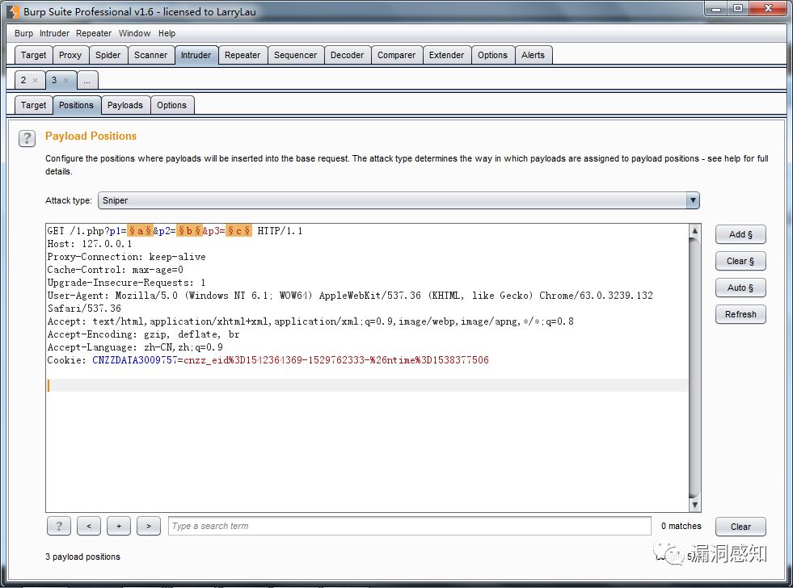Open the Payload Positions help icon
This screenshot has width=793, height=588.
(x=27, y=138)
